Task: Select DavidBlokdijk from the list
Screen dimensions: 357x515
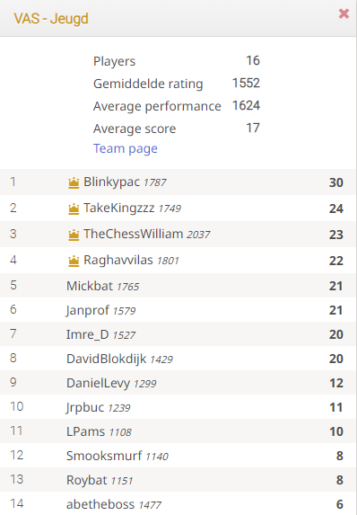Action: [x=178, y=359]
